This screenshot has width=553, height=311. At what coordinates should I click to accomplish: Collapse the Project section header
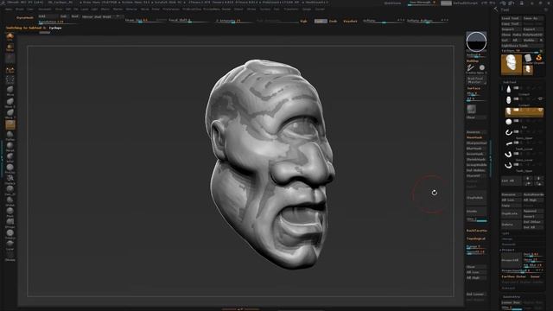[509, 250]
